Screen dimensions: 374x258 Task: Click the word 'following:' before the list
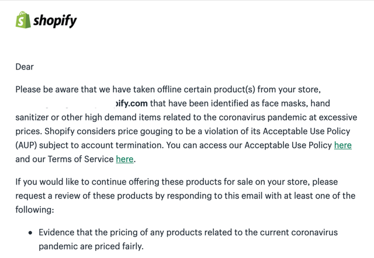(x=35, y=209)
